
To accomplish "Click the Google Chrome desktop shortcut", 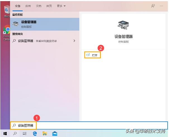I will [6, 32].
